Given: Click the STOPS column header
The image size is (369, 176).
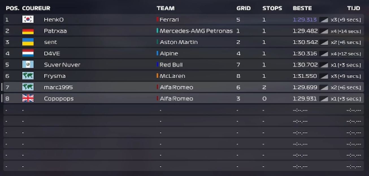Looking at the screenshot, I should (272, 8).
